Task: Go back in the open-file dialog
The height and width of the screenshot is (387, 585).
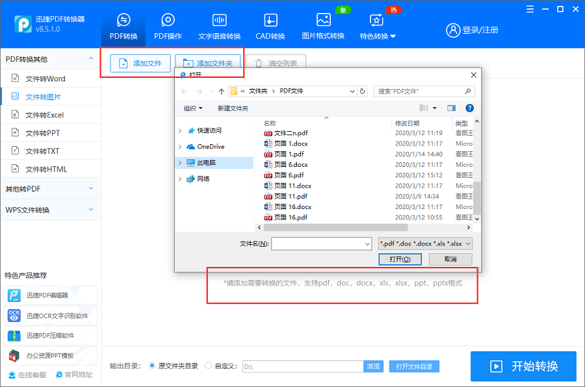Action: (x=185, y=92)
